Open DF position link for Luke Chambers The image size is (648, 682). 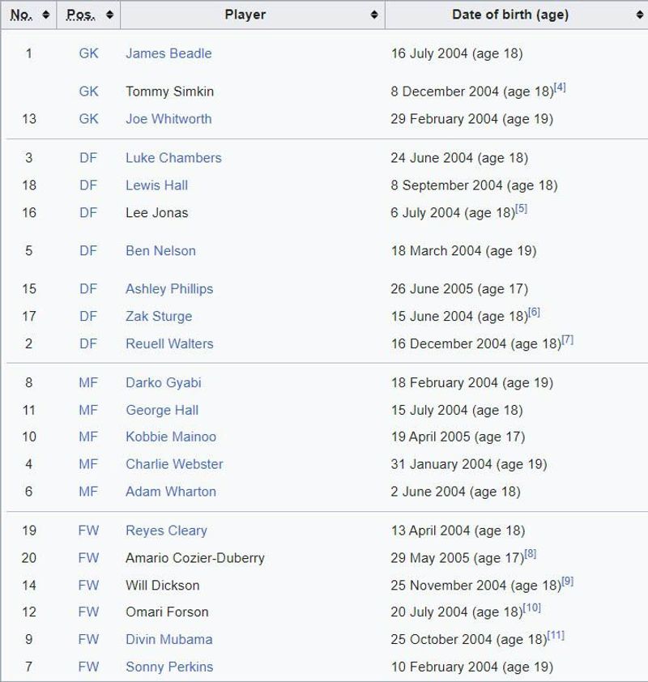[x=88, y=158]
